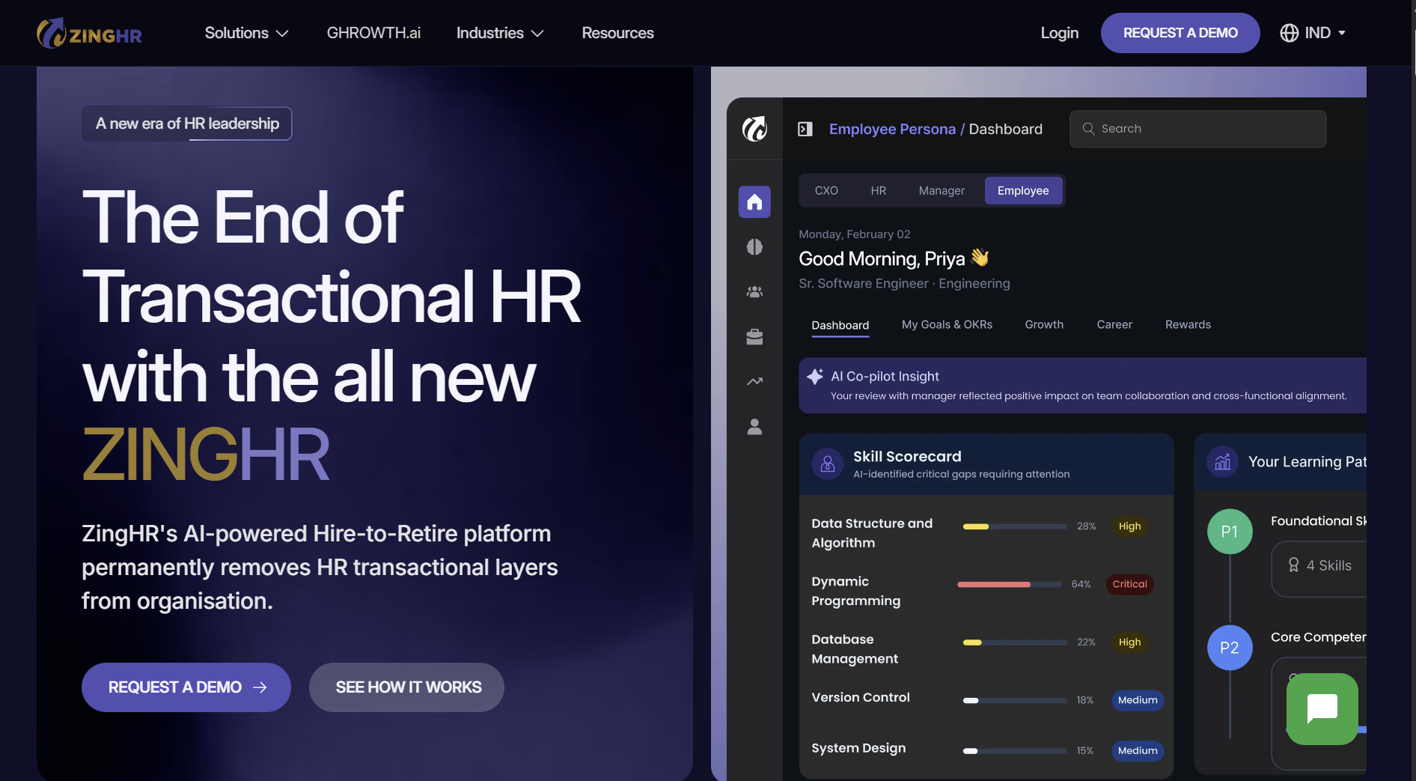Viewport: 1416px width, 781px height.
Task: Click the 28% value text
Action: pos(1086,526)
